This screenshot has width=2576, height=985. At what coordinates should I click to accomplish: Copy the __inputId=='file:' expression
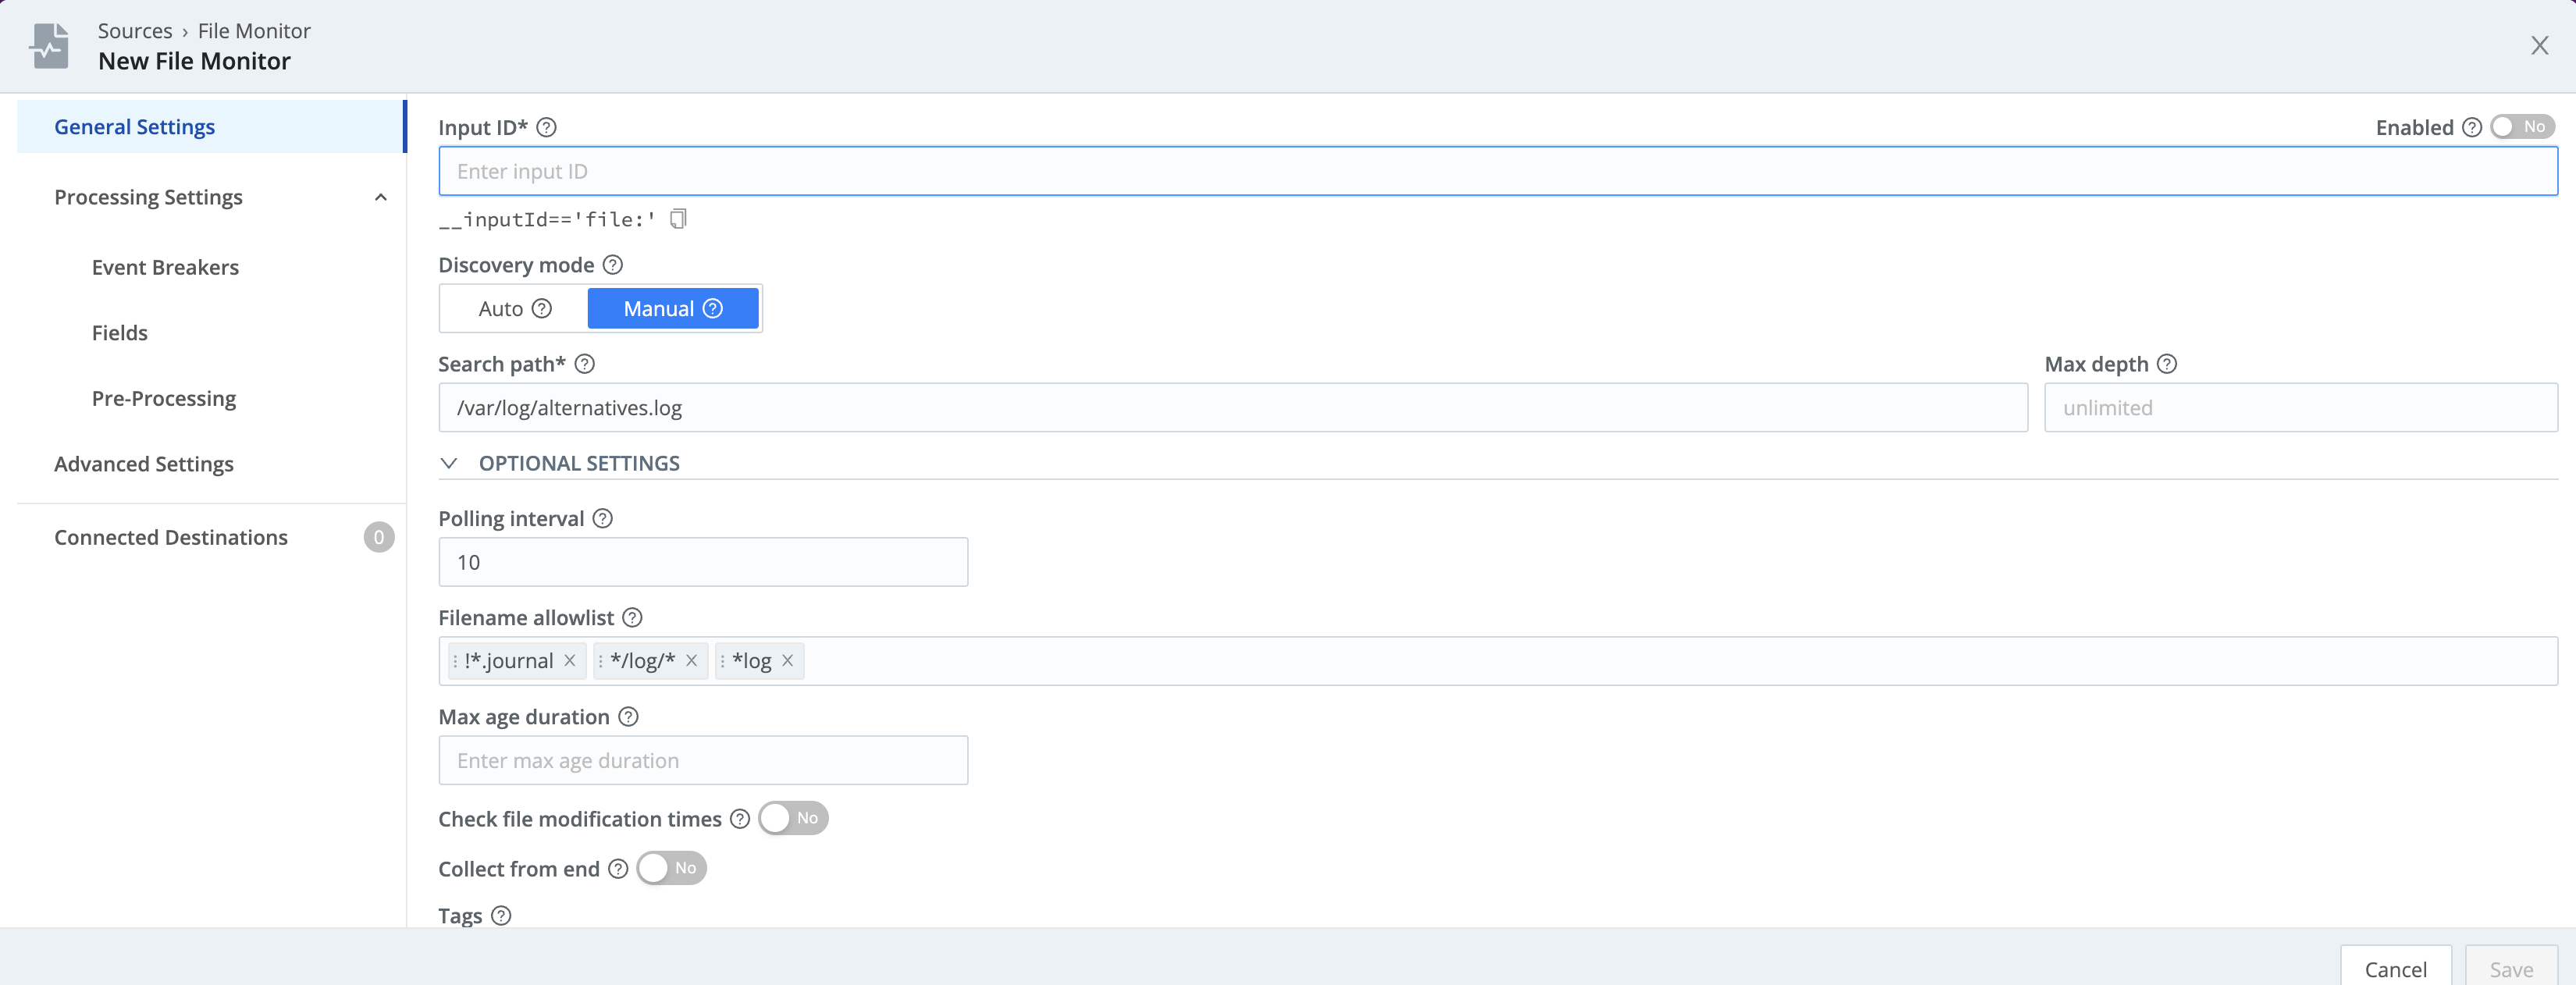(678, 219)
